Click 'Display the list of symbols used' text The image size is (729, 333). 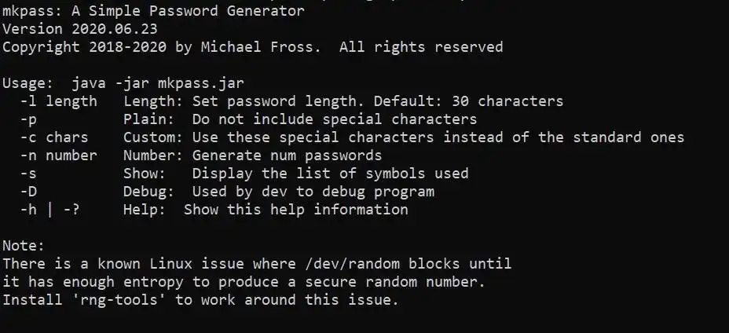tap(330, 174)
